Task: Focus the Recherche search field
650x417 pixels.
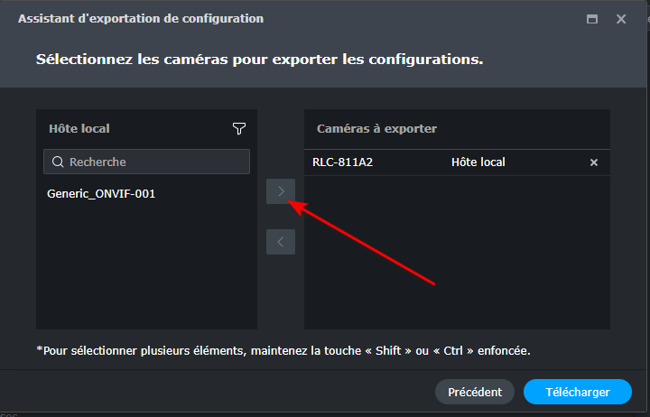Action: (x=153, y=162)
